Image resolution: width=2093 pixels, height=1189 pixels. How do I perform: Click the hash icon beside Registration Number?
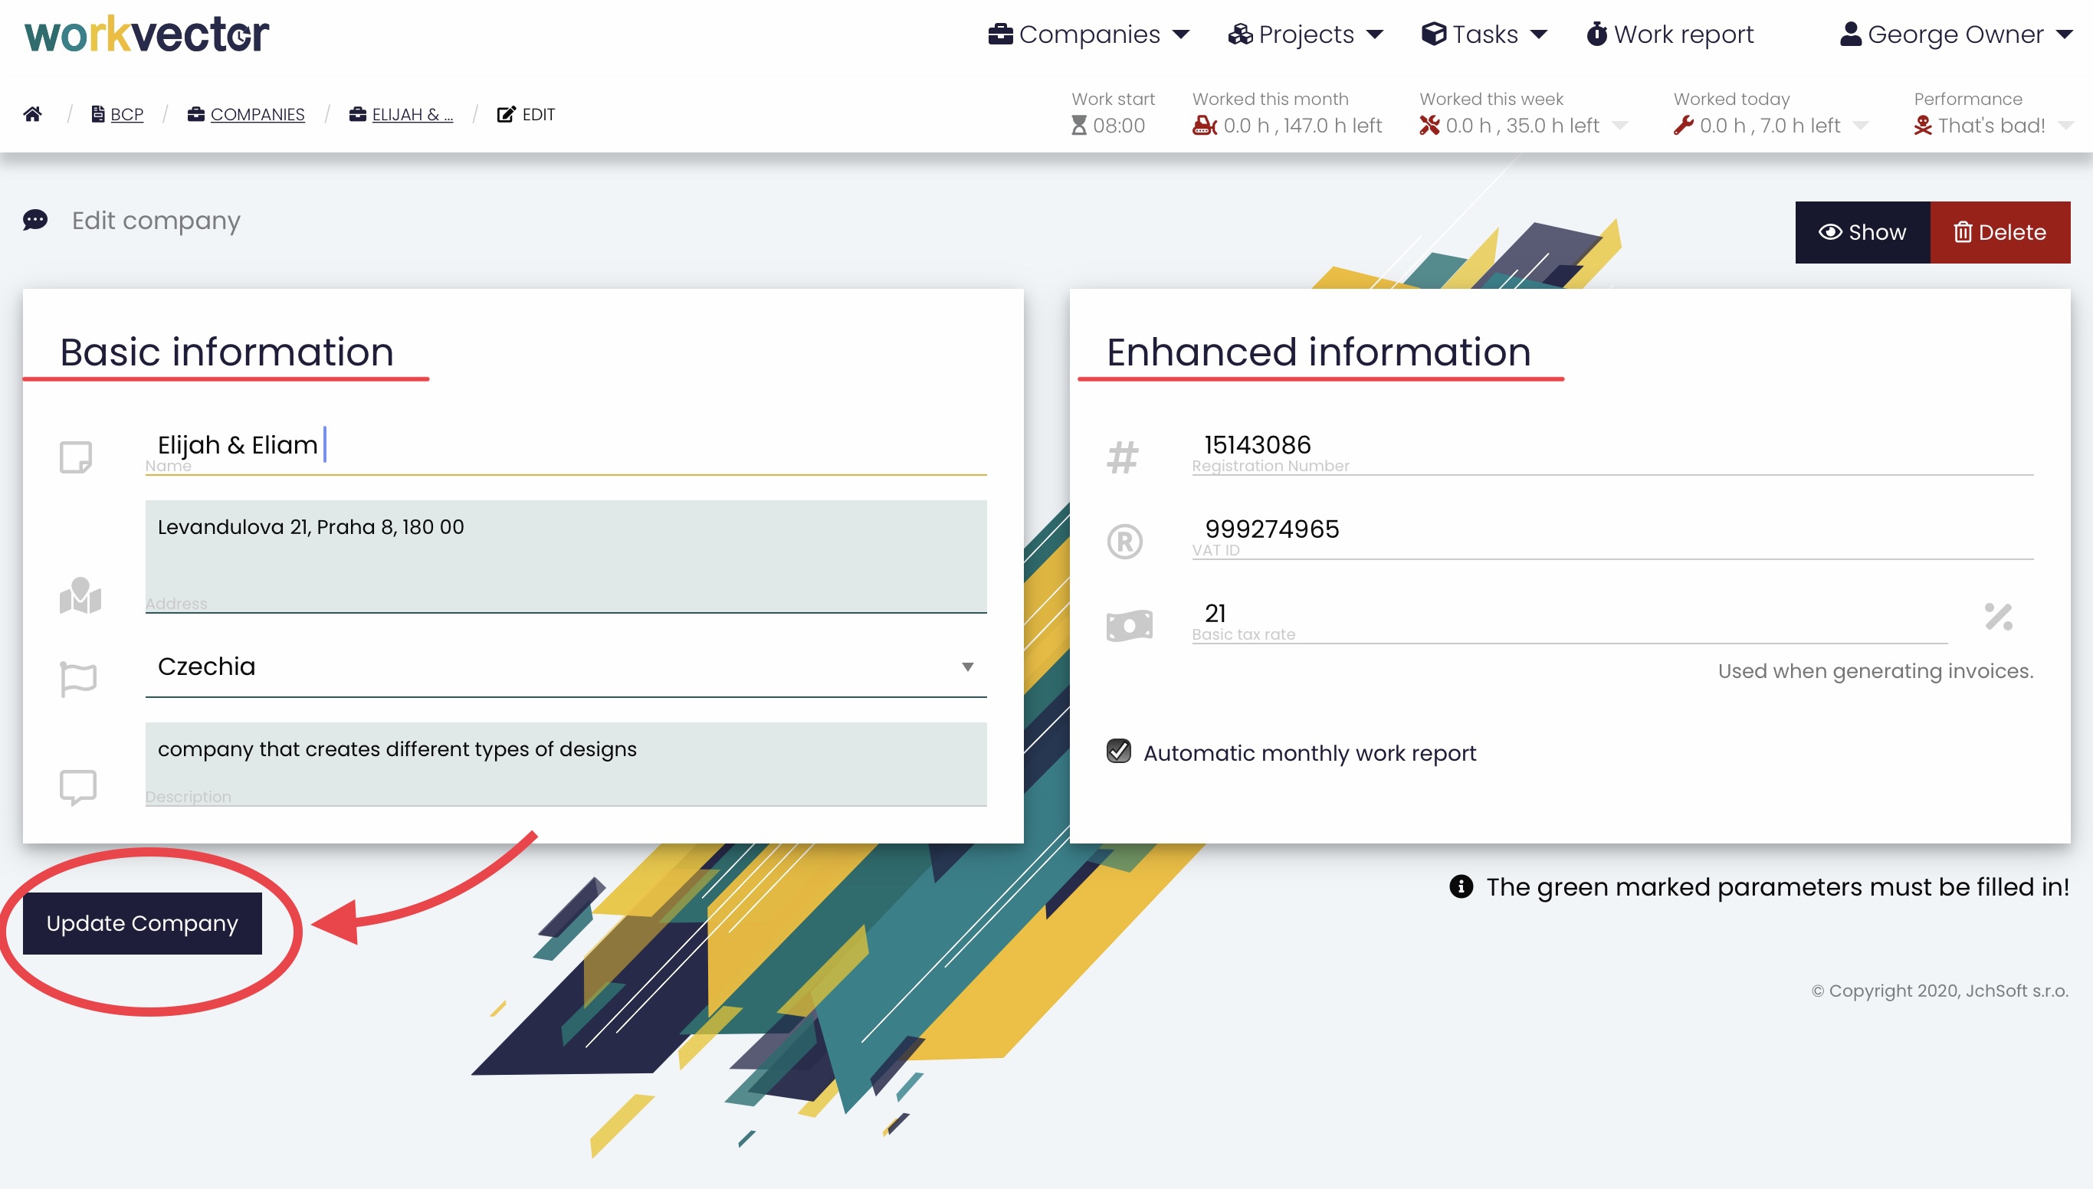point(1123,457)
